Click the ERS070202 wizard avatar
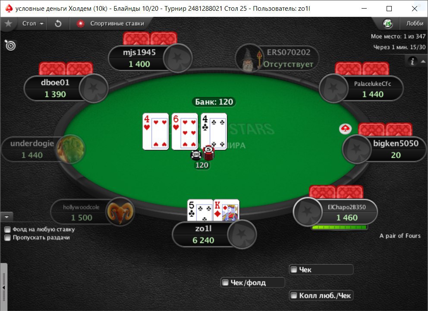This screenshot has width=428, height=311. tap(249, 59)
